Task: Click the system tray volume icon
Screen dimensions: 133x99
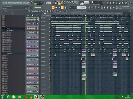Action: click(118, 97)
